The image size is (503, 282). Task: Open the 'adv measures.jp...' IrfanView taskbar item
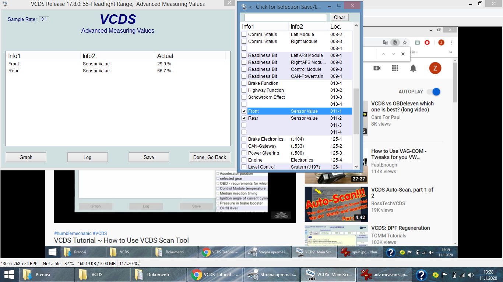pyautogui.click(x=384, y=274)
